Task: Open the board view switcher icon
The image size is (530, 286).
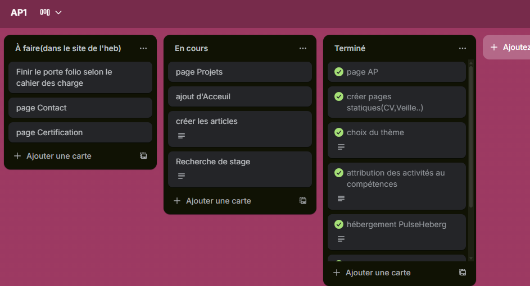Action: [x=45, y=12]
